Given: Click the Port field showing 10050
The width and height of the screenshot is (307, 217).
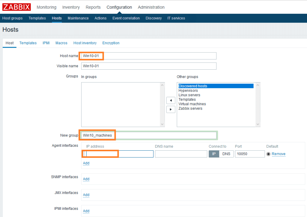Looking at the screenshot, I should pyautogui.click(x=249, y=154).
